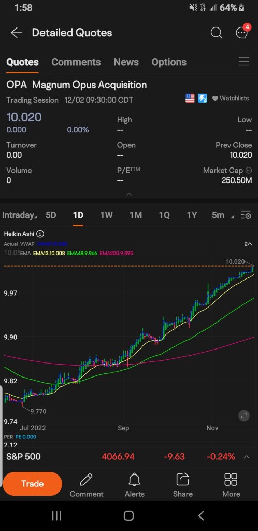This screenshot has width=258, height=531.
Task: Switch to the Comments tab
Action: coord(76,62)
